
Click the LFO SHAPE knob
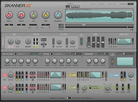[107, 88]
